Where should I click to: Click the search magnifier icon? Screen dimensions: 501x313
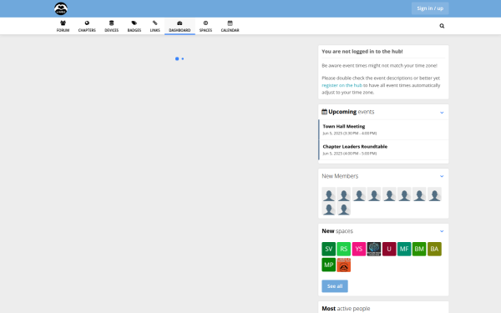coord(442,26)
